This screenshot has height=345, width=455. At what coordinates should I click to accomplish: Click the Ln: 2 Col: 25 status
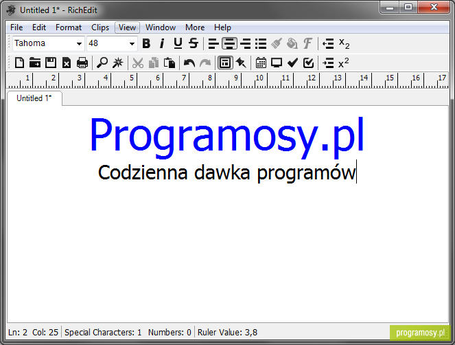[34, 332]
